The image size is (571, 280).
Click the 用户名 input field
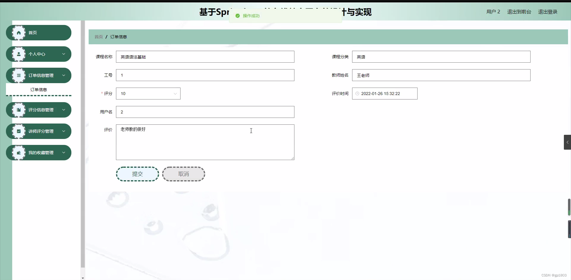tap(205, 112)
